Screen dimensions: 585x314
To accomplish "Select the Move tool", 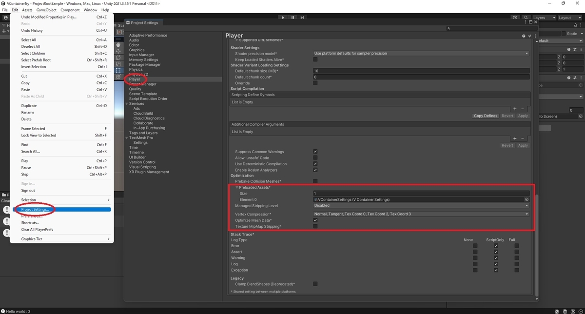I will pos(117,51).
